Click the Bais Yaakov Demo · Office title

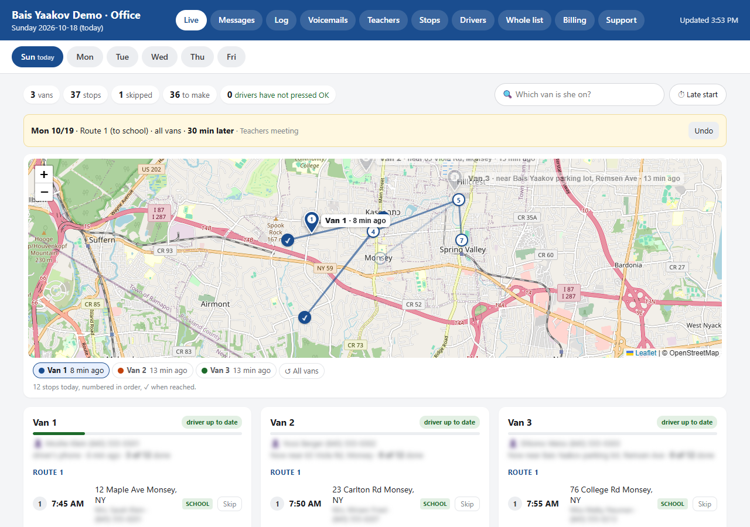[x=76, y=15]
